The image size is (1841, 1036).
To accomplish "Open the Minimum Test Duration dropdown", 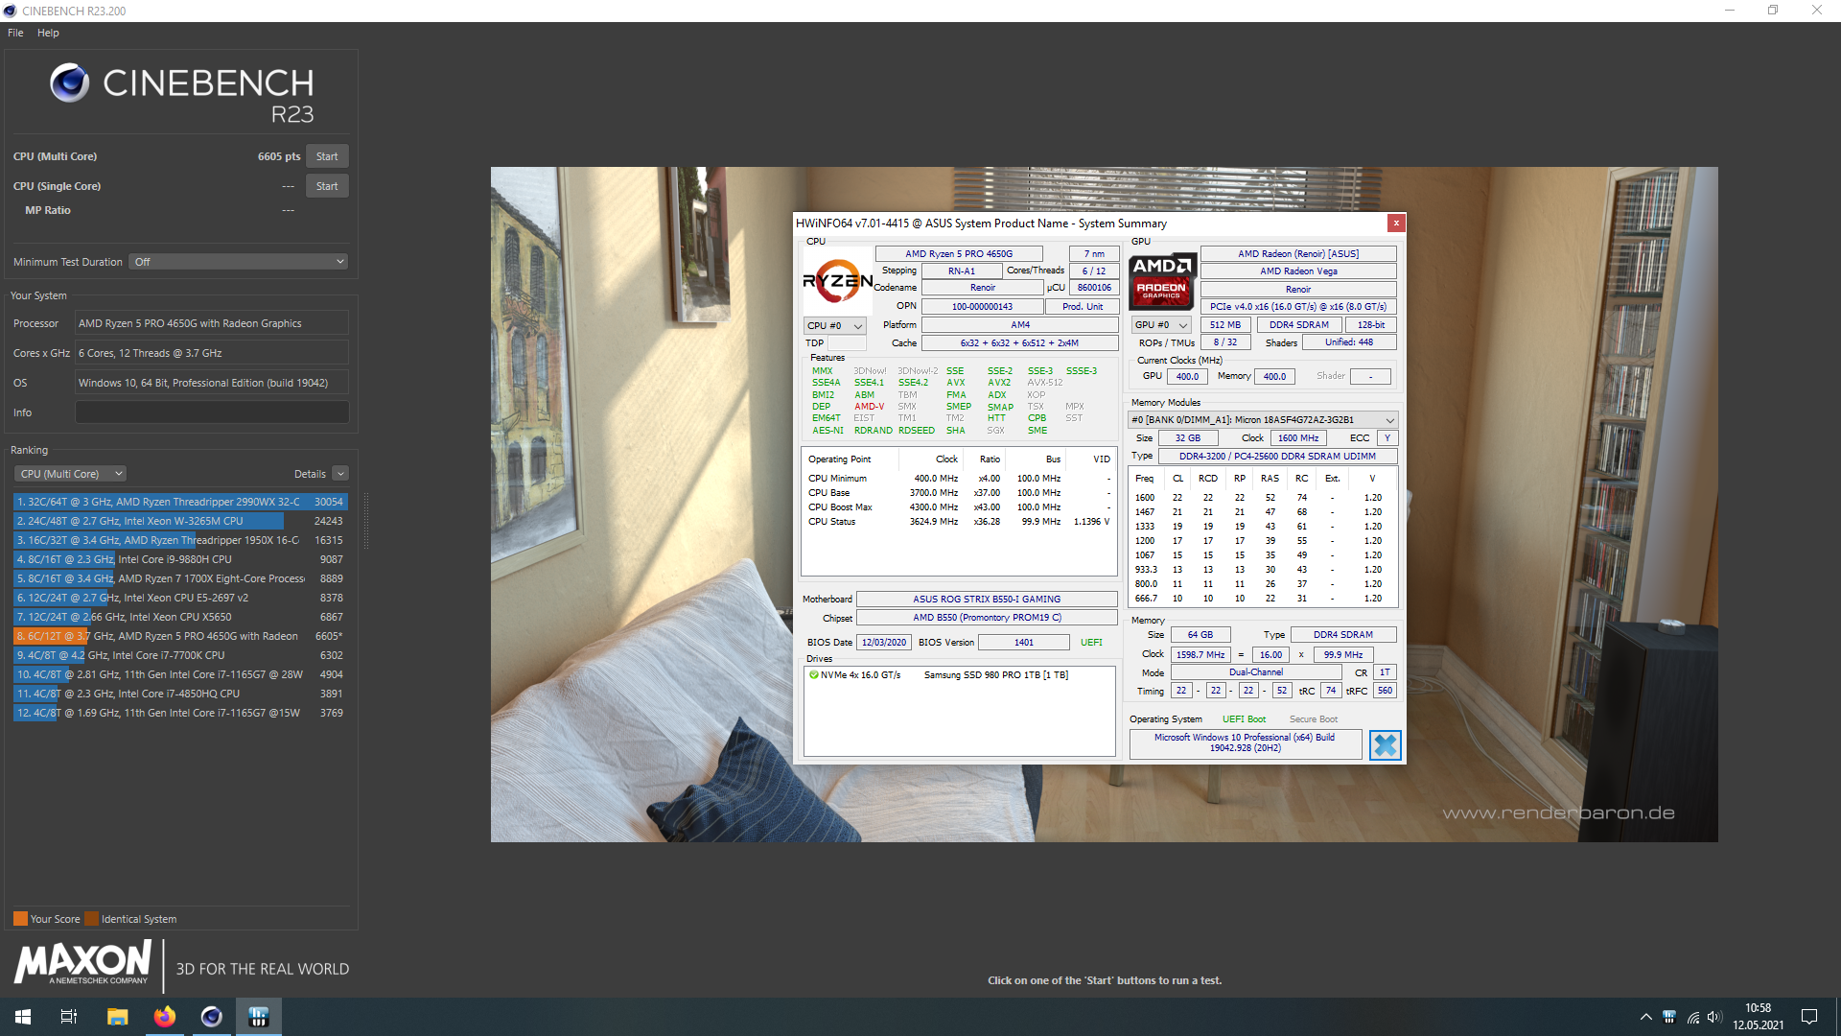I will (238, 262).
